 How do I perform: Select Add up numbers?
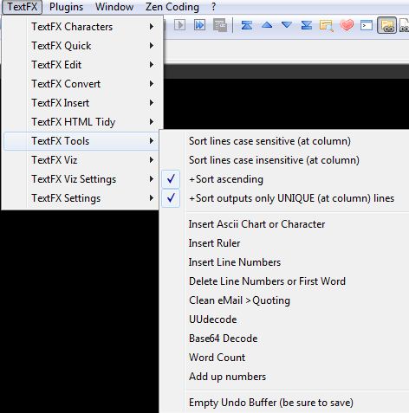(x=284, y=377)
